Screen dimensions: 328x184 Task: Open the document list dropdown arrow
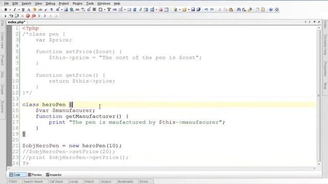click(x=314, y=22)
